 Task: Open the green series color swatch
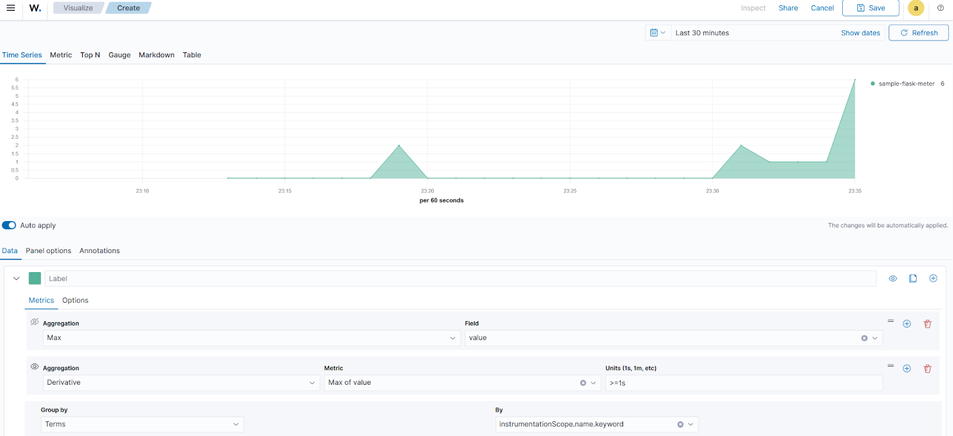[35, 279]
